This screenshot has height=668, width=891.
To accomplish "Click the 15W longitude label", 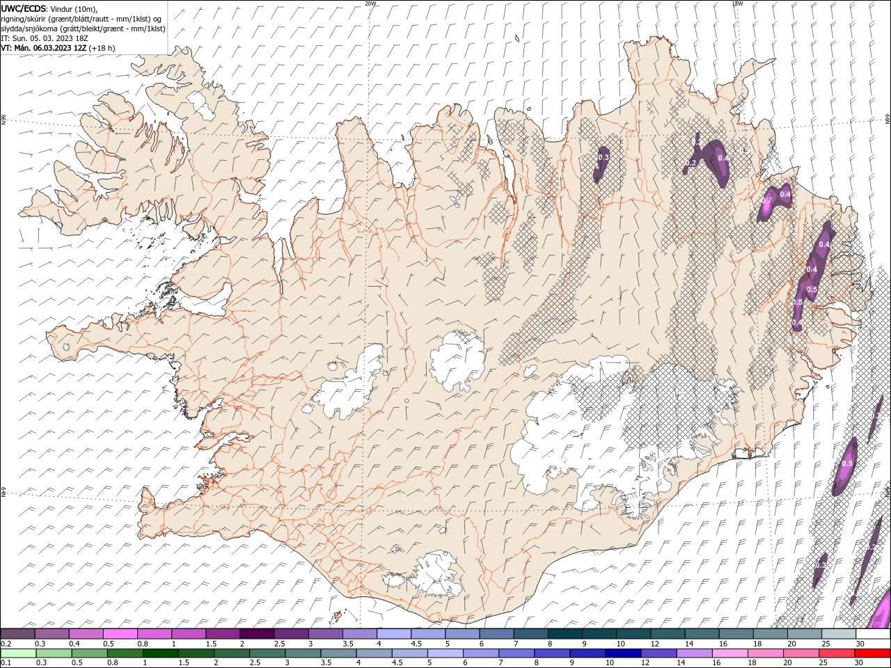I will click(x=737, y=3).
